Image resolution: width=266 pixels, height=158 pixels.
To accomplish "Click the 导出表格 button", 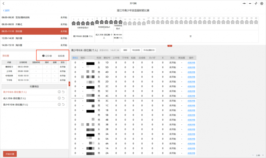I will click(x=136, y=50).
